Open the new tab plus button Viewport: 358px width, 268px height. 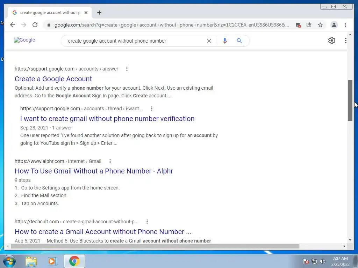99,13
